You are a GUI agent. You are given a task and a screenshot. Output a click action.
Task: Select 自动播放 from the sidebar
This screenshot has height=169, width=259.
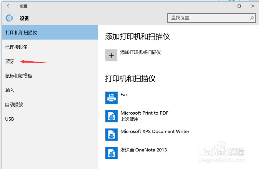click(x=14, y=105)
